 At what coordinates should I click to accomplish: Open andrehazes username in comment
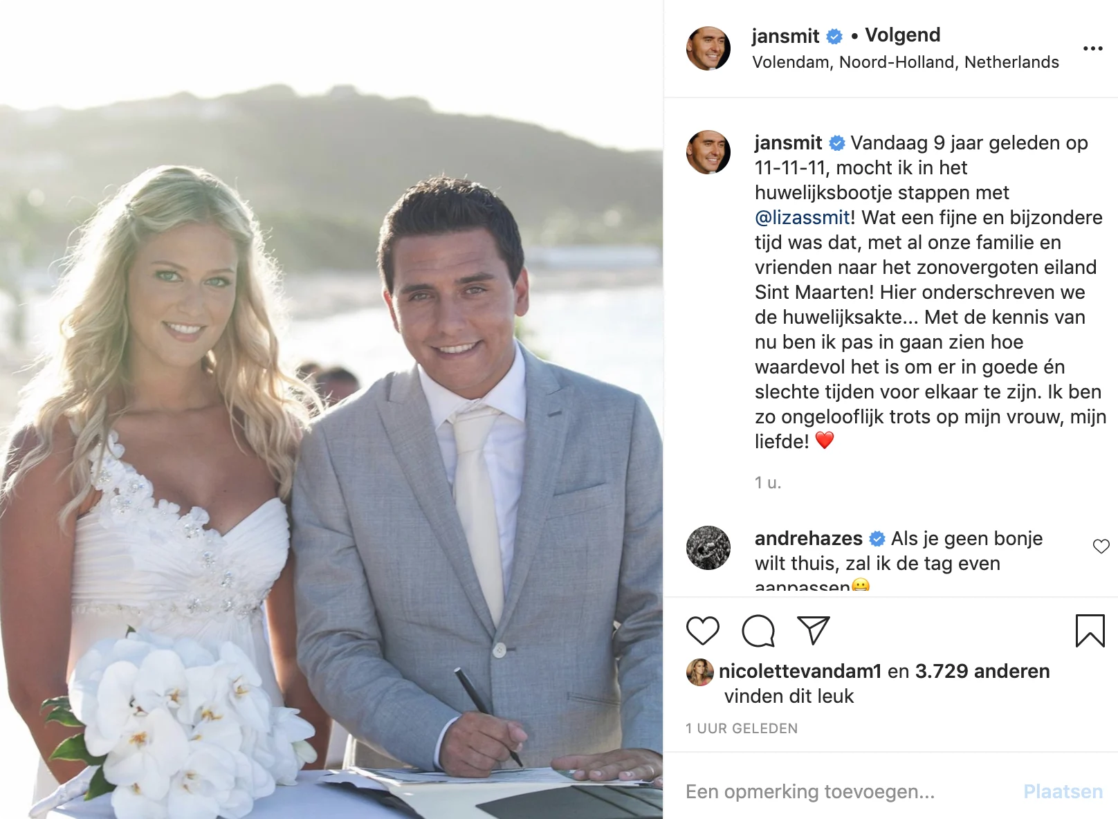[809, 539]
